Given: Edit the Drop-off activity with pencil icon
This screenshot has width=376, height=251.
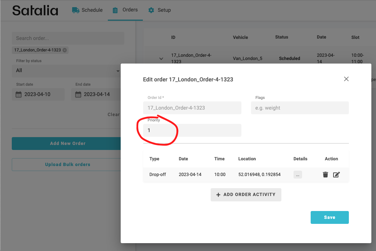Looking at the screenshot, I should pos(336,175).
